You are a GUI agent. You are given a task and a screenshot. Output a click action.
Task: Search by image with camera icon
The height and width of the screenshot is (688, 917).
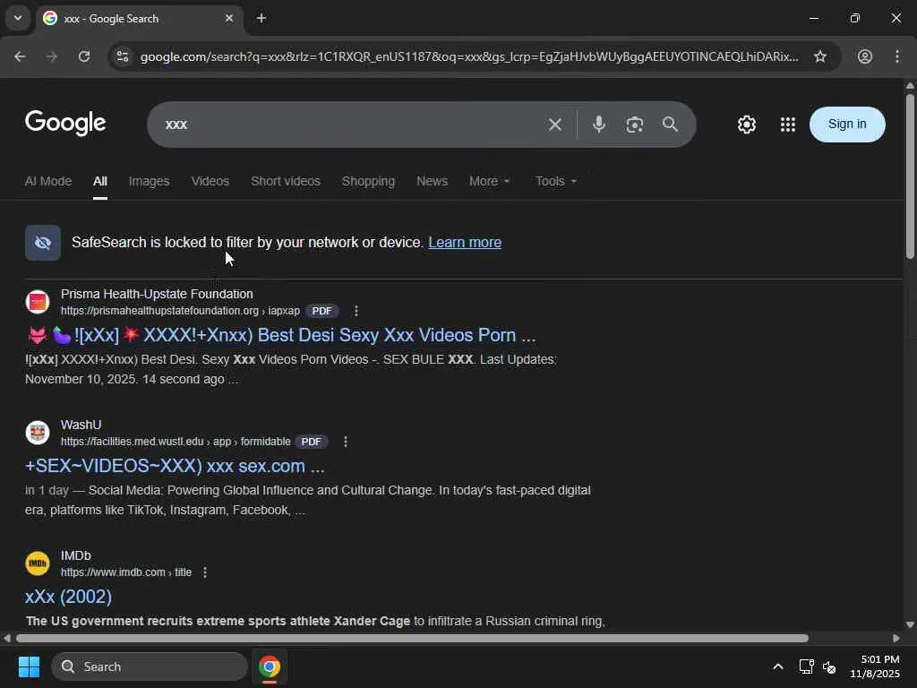635,124
